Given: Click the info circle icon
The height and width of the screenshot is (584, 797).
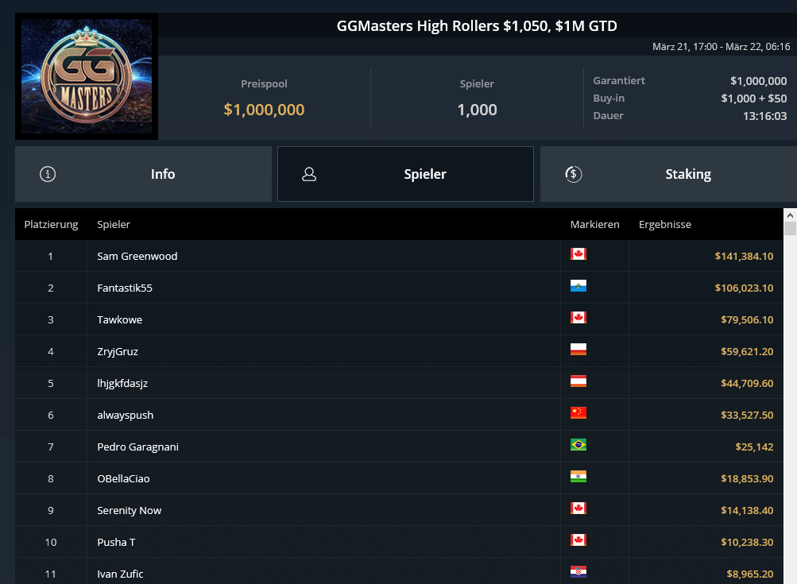Looking at the screenshot, I should click(48, 174).
